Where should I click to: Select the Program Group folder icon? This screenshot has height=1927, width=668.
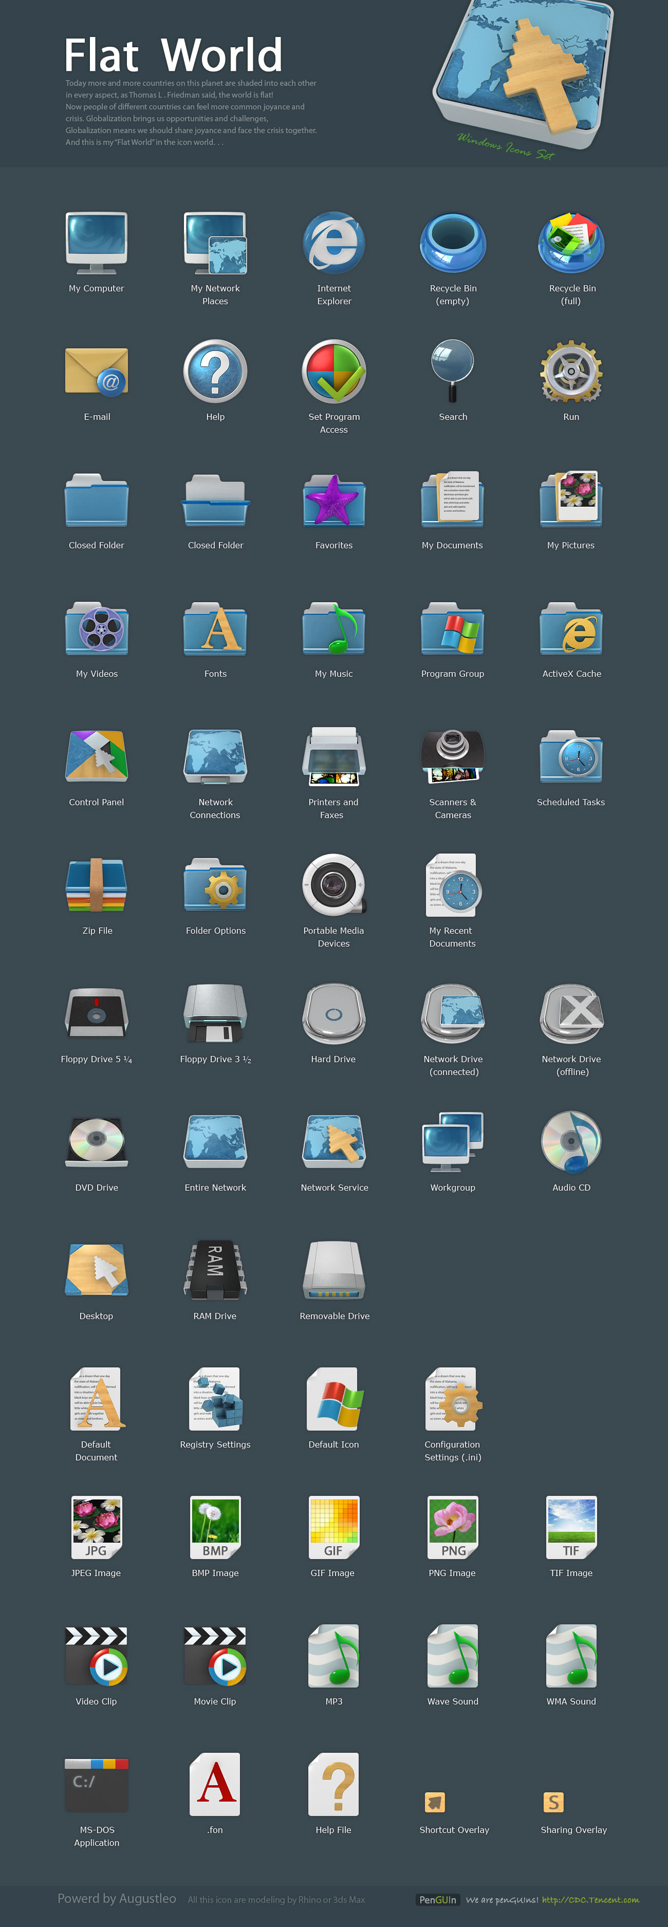click(453, 627)
